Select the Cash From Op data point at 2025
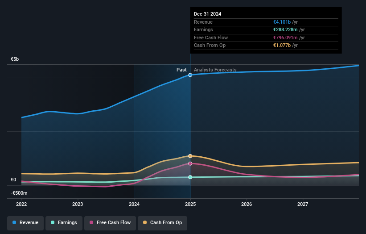Image resolution: width=366 pixels, height=234 pixels. [190, 156]
